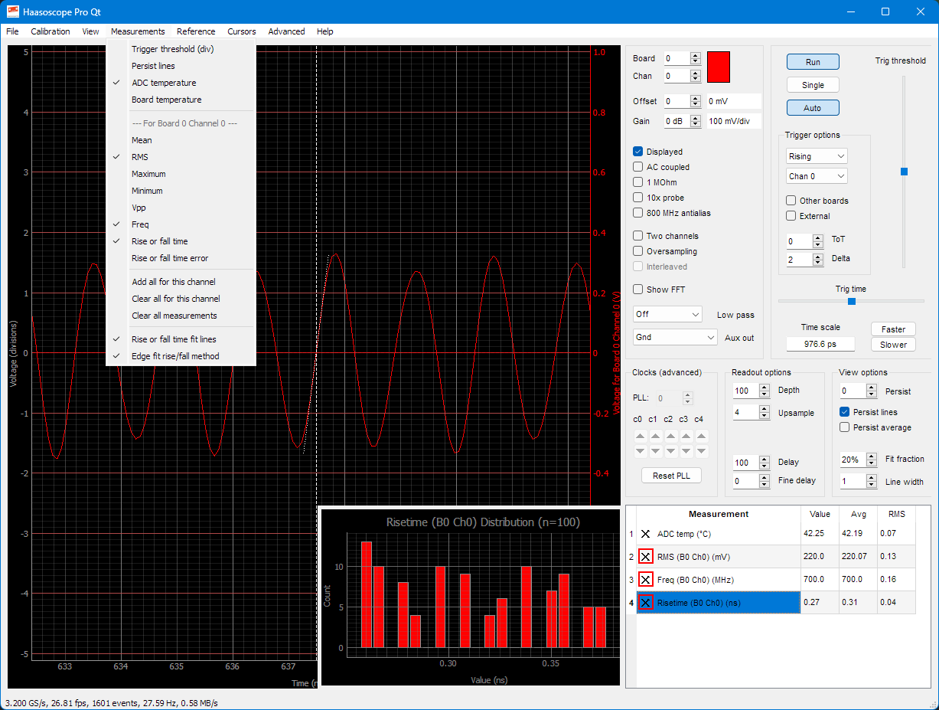Click the X icon beside Freq measurement
Viewport: 939px width, 710px height.
(x=645, y=580)
